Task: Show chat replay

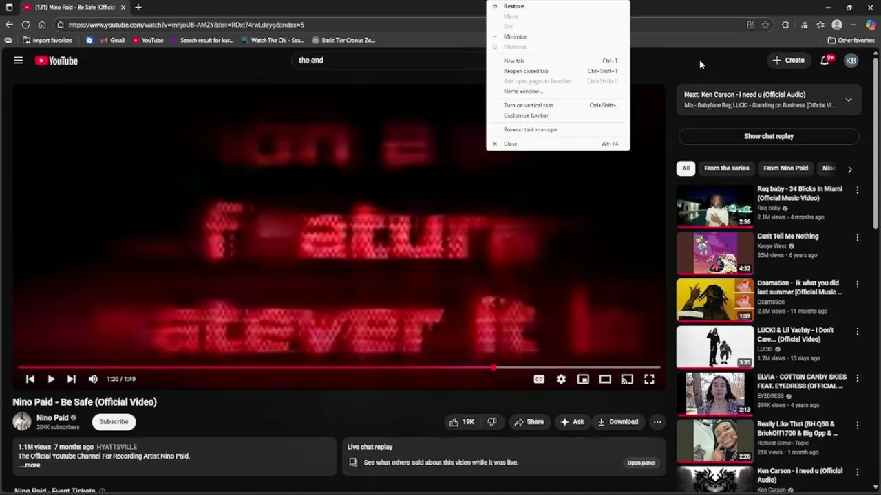Action: pos(769,136)
